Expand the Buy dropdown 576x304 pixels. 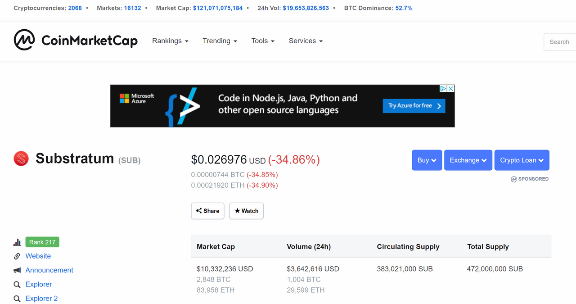tap(427, 160)
